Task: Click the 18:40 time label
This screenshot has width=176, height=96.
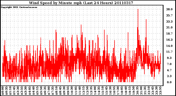Action: [126, 91]
